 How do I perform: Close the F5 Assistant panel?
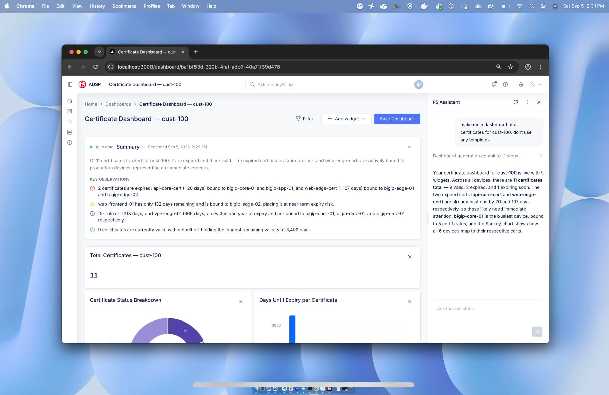coord(539,102)
